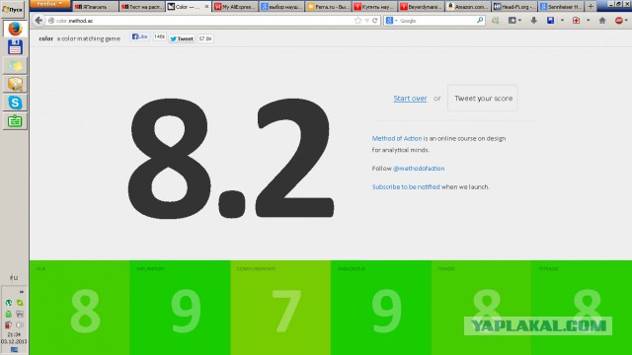Open Skype from the taskbar

(x=15, y=103)
